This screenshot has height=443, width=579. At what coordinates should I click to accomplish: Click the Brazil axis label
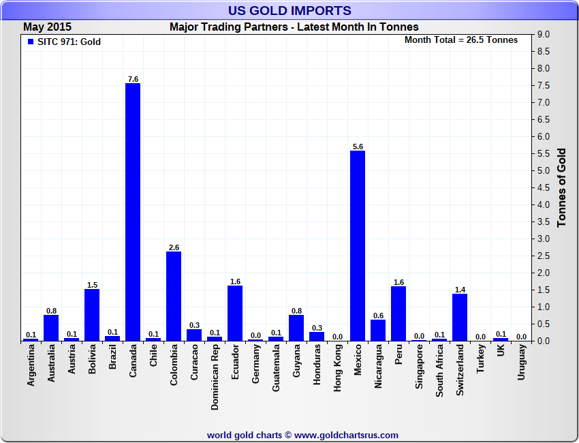coord(112,356)
